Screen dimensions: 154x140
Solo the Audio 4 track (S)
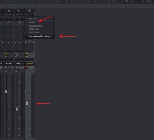pos(30,68)
